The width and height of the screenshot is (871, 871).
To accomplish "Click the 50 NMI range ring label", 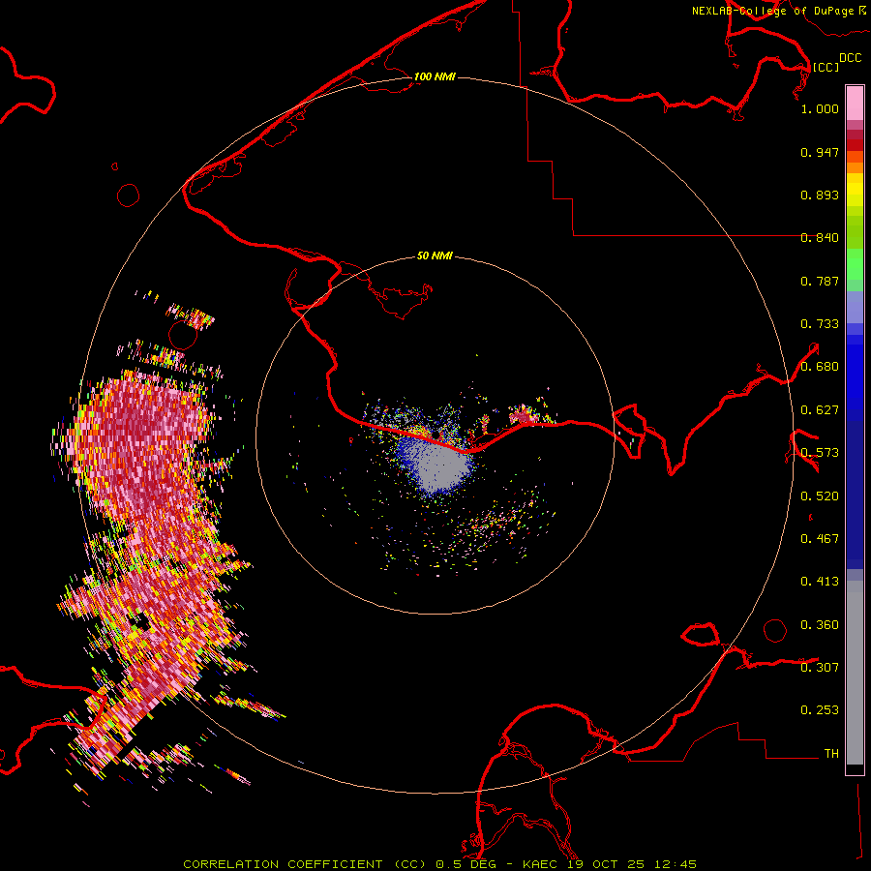I will click(435, 255).
